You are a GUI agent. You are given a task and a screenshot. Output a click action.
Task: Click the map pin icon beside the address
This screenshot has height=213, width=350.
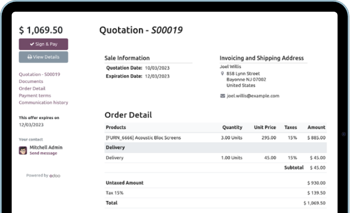[x=222, y=73]
